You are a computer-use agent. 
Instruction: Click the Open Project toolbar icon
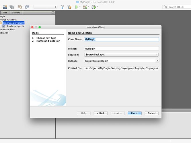coord(5,7)
